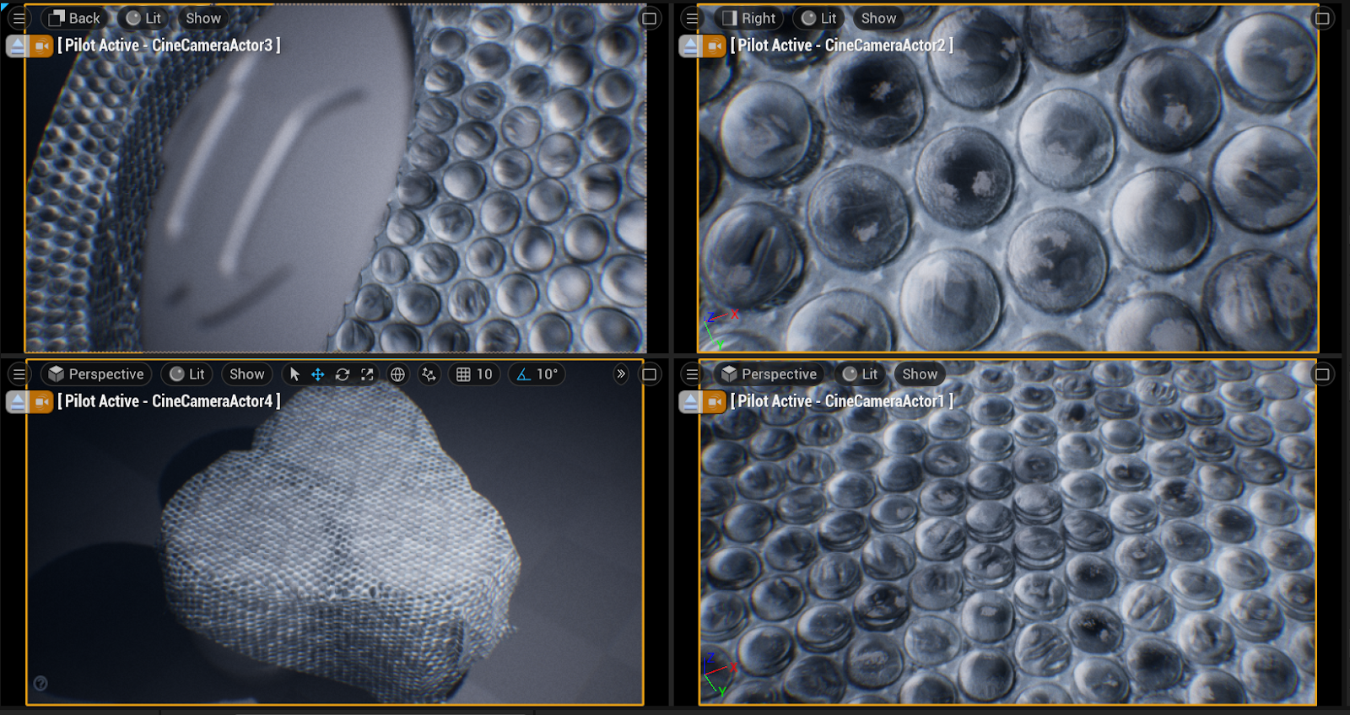Viewport: 1350px width, 715px height.
Task: Open surface snapping options
Action: (429, 374)
